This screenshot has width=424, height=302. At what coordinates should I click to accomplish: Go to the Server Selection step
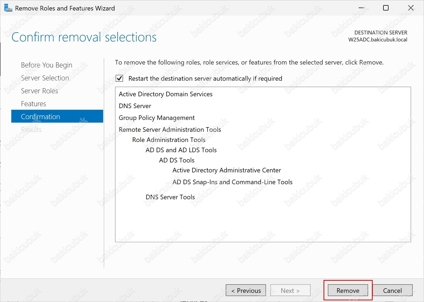tap(45, 78)
